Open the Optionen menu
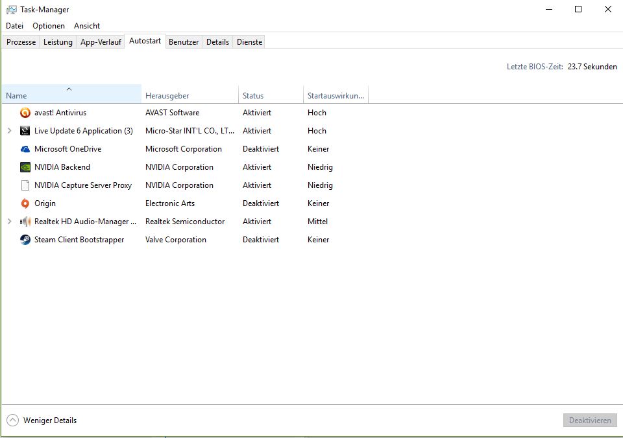This screenshot has width=623, height=438. 49,26
